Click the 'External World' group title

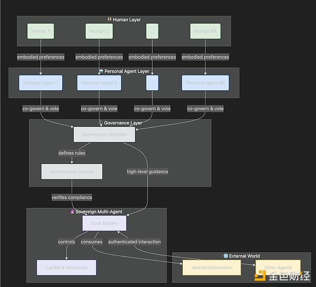click(244, 256)
